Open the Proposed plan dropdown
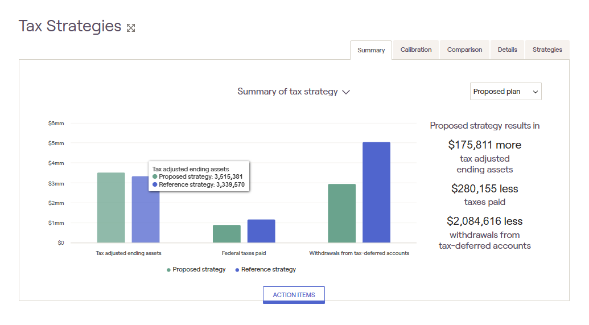This screenshot has height=325, width=589. point(505,91)
